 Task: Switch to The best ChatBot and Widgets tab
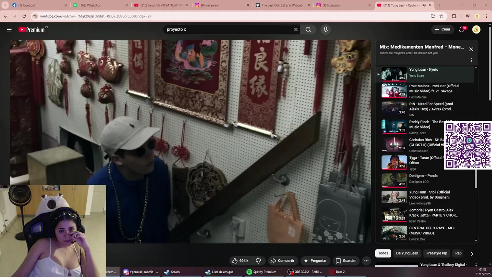click(x=283, y=5)
